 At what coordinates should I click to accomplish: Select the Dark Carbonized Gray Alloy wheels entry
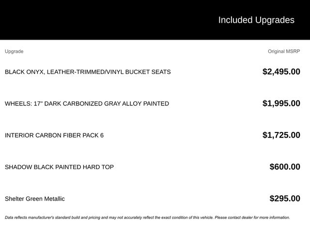87,103
